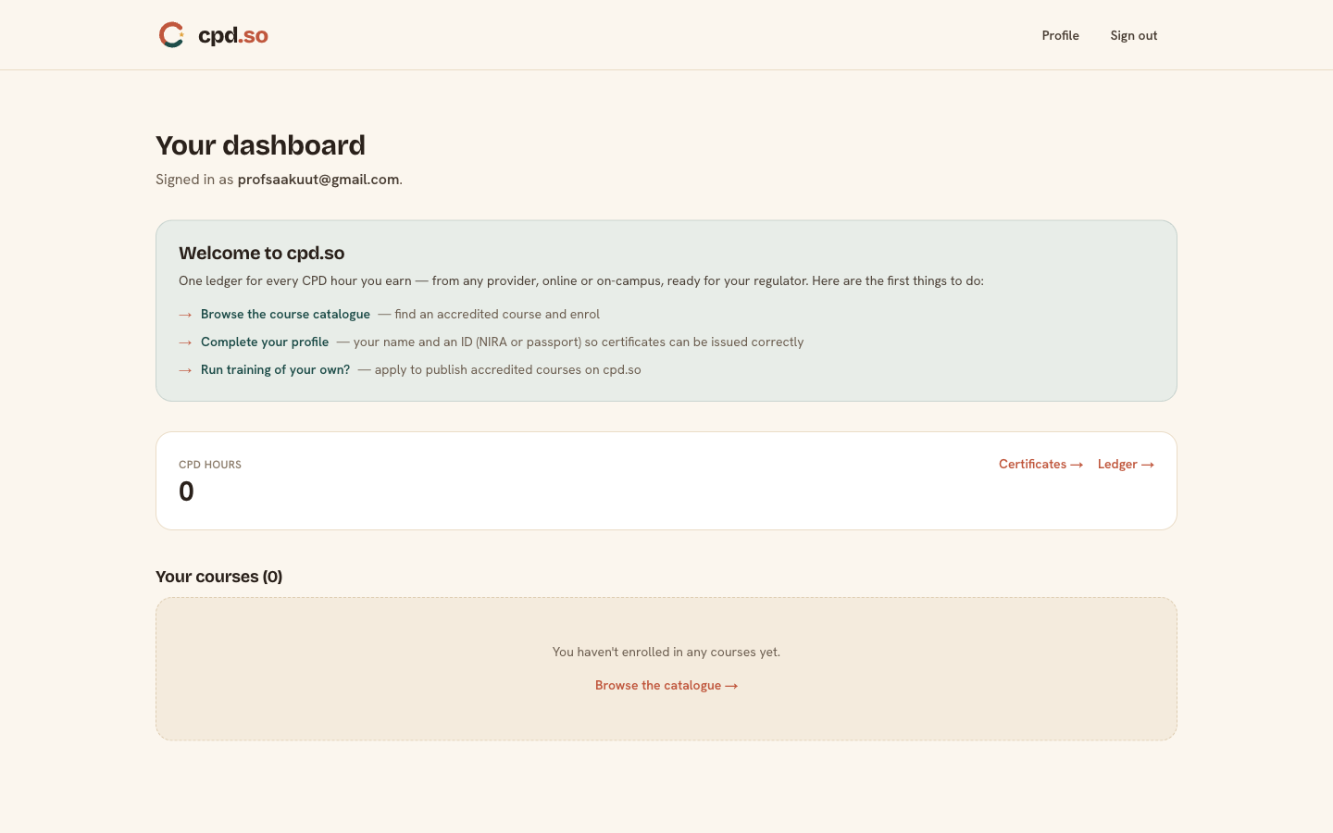Click the cpd.so brand name text
The image size is (1333, 833).
pyautogui.click(x=233, y=35)
